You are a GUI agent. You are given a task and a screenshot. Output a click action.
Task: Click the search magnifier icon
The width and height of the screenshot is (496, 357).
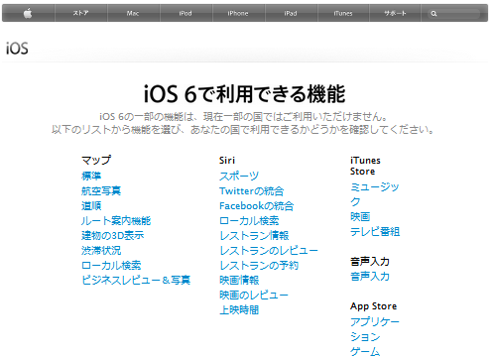(x=434, y=14)
